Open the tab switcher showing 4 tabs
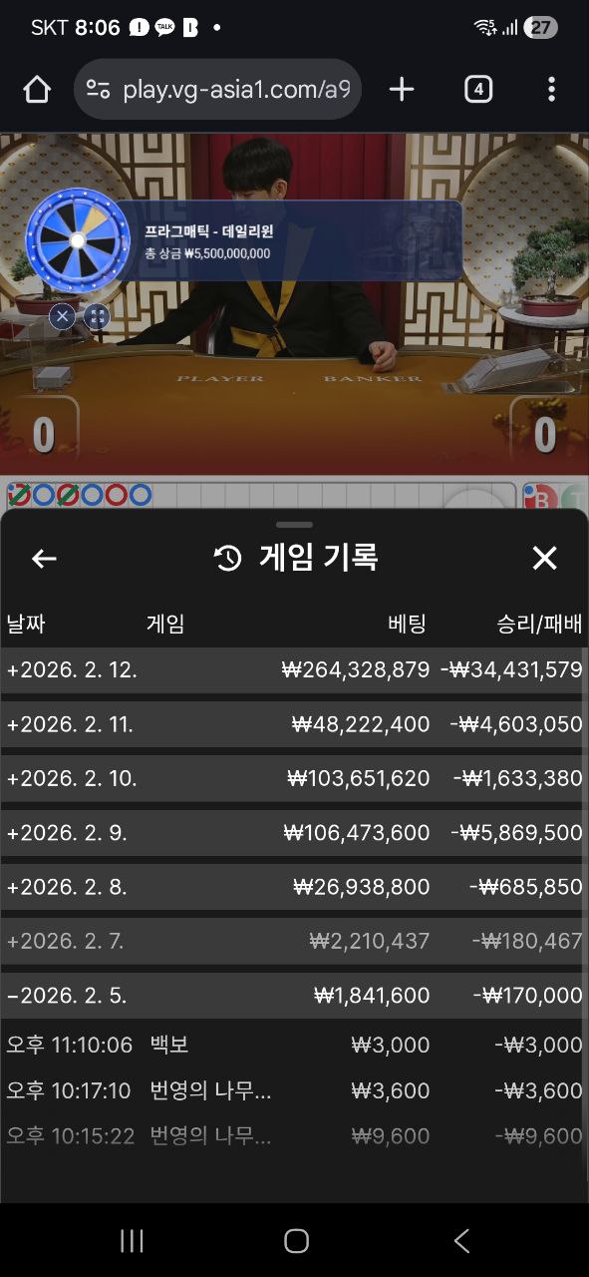 click(478, 90)
